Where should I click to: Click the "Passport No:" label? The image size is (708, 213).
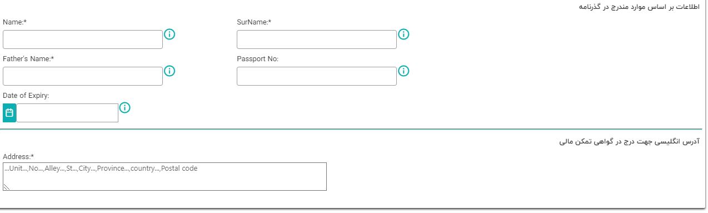coord(257,59)
